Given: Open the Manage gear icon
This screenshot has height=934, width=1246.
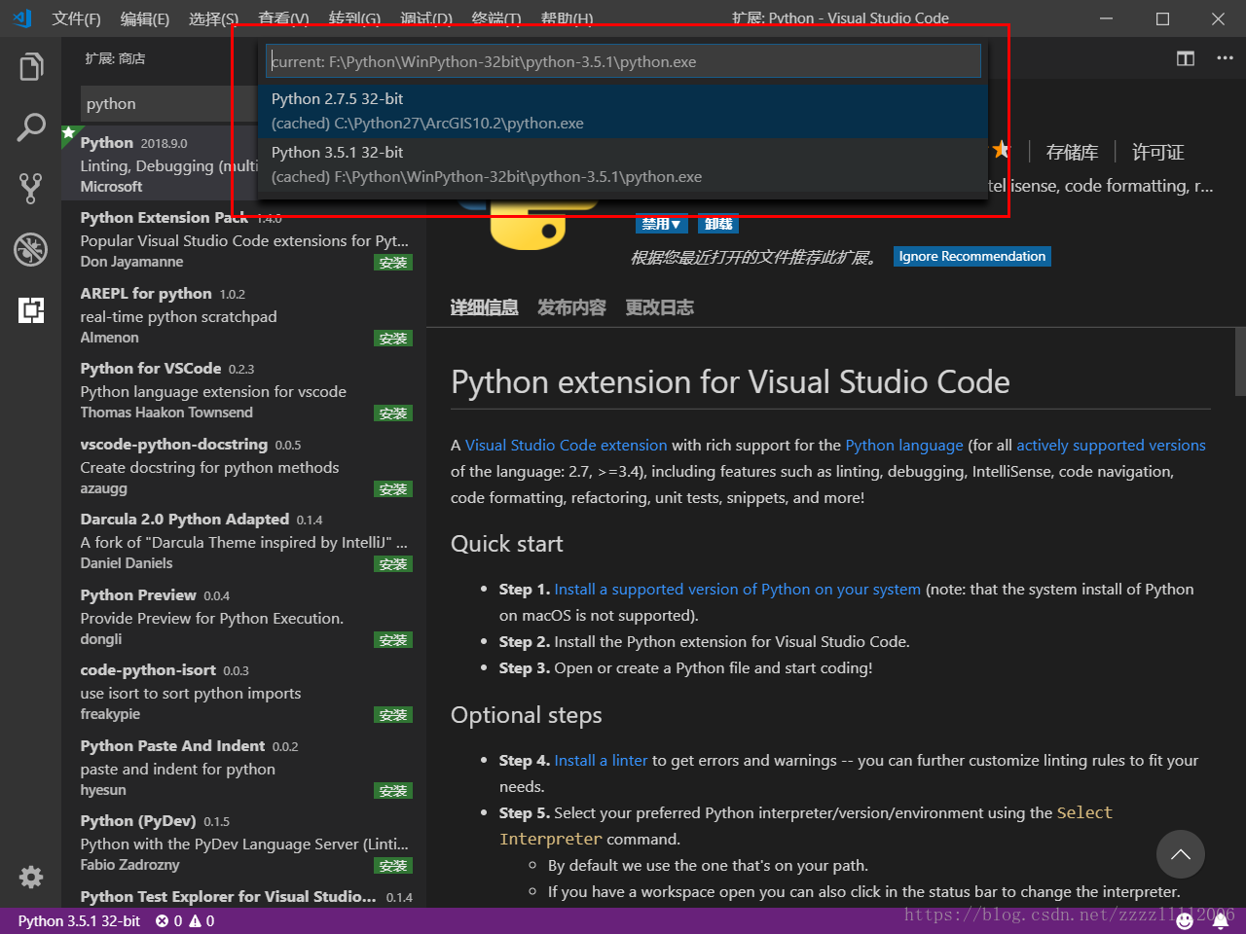Looking at the screenshot, I should click(x=31, y=877).
